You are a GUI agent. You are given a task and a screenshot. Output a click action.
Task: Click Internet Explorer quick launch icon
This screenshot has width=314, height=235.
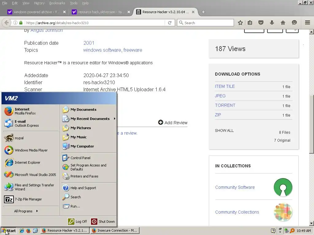point(22,231)
